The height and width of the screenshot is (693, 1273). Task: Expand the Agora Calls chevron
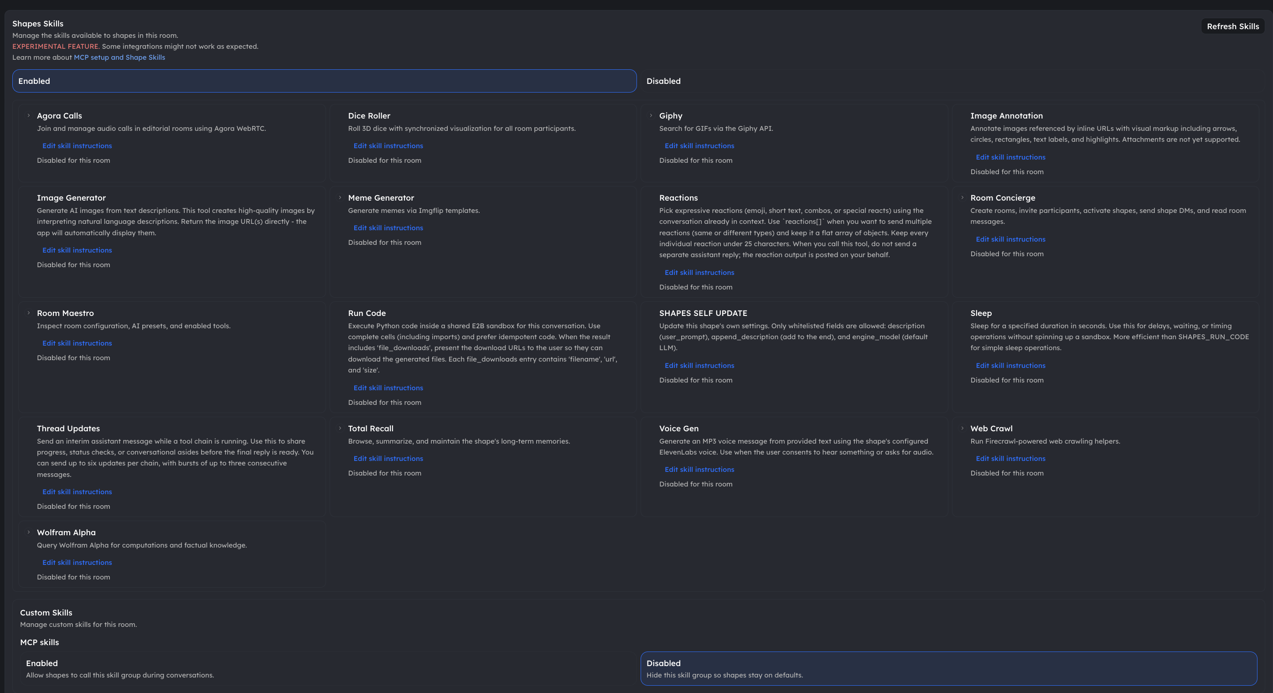click(29, 116)
